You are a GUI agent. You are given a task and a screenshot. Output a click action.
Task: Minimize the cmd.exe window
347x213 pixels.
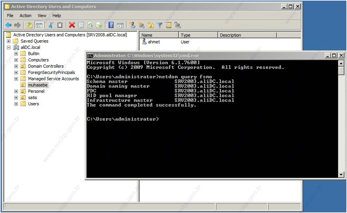(x=328, y=56)
